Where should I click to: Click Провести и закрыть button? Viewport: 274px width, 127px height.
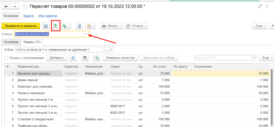pyautogui.click(x=21, y=26)
